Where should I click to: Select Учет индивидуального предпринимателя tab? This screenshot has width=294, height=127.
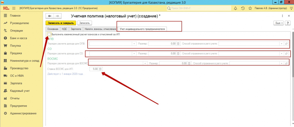click(142, 29)
